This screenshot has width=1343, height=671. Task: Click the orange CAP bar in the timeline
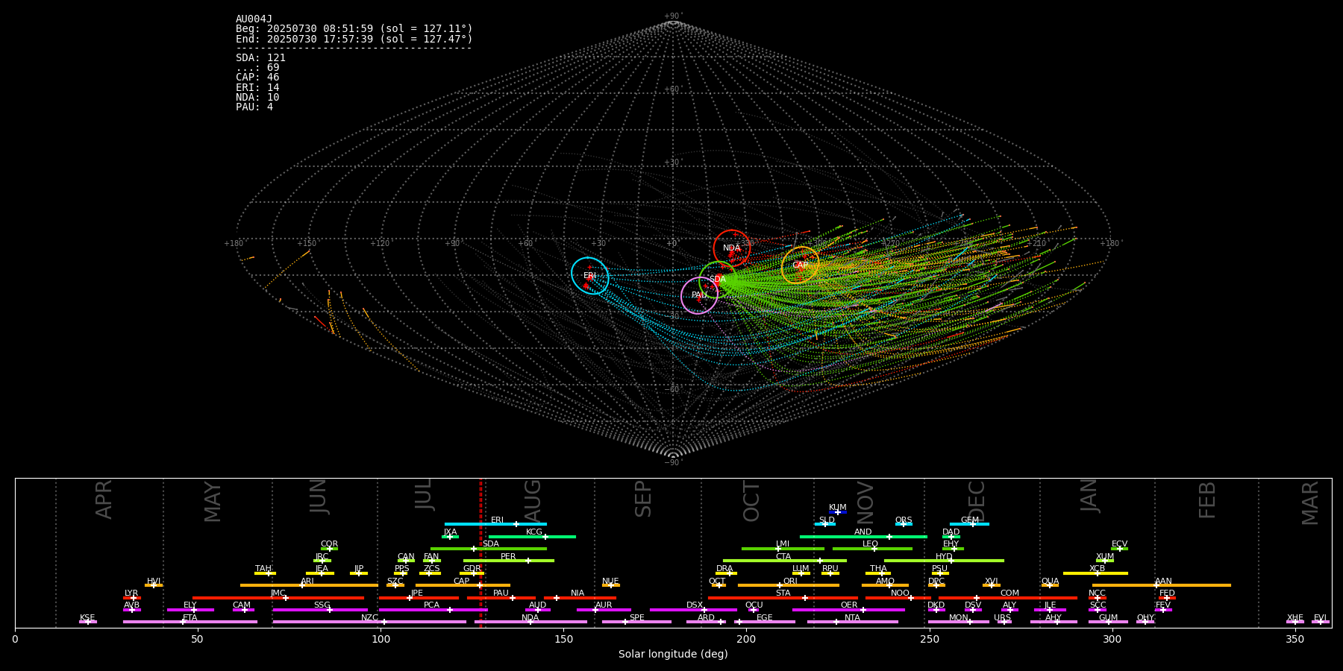tap(463, 585)
